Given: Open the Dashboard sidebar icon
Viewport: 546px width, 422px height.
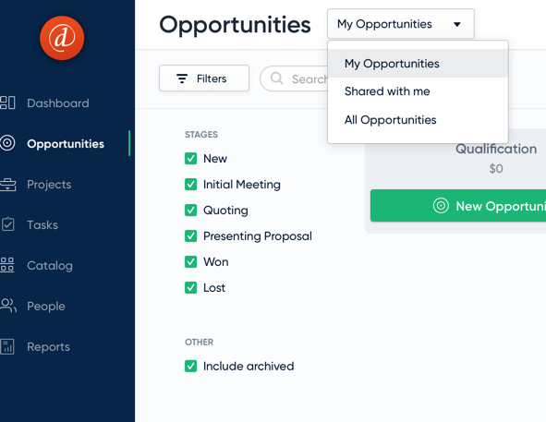Looking at the screenshot, I should pos(7,102).
